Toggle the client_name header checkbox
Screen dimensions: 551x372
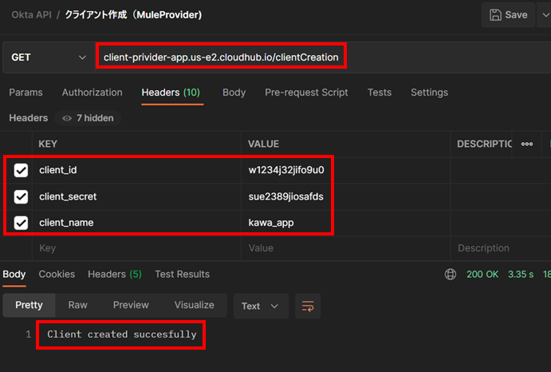(x=22, y=223)
